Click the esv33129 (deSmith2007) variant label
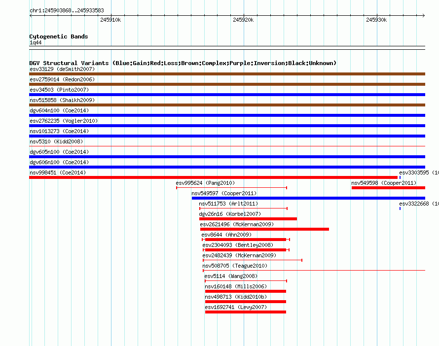The image size is (439, 346). pos(62,69)
